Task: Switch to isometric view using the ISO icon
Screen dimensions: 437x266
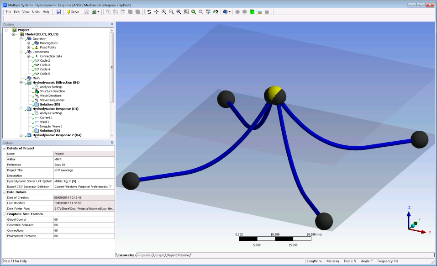Action: click(208, 12)
